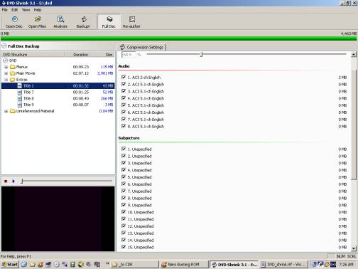Switch to Re-author mode
The image size is (358, 269).
[x=131, y=22]
